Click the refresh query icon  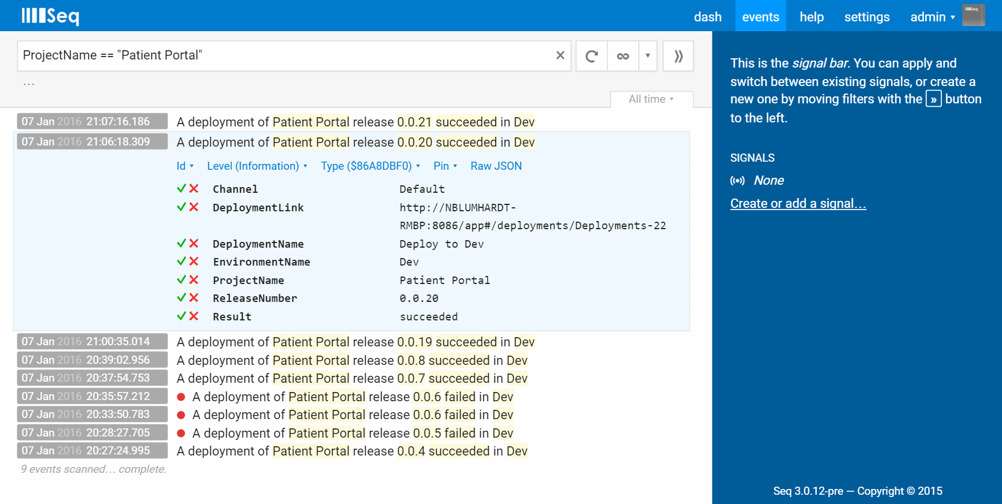[x=591, y=56]
